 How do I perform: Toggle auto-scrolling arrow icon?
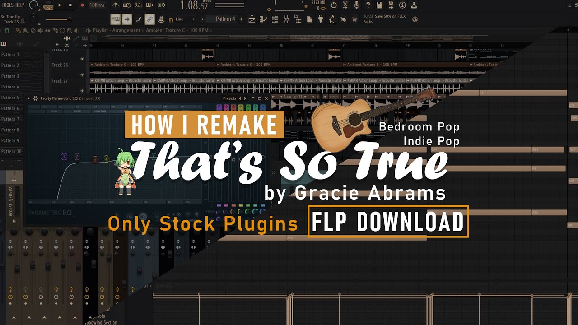click(127, 19)
